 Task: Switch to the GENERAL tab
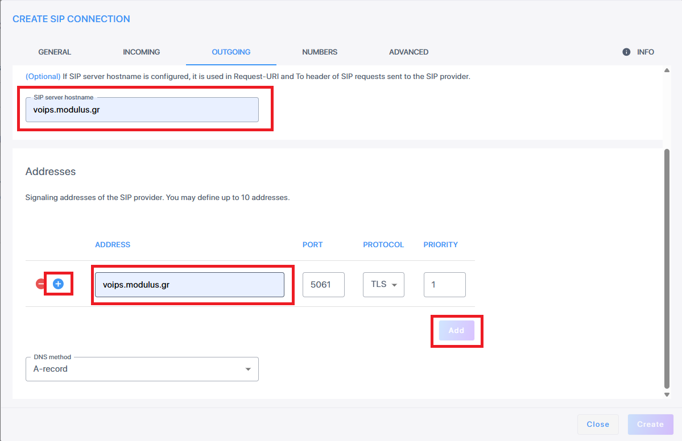55,52
